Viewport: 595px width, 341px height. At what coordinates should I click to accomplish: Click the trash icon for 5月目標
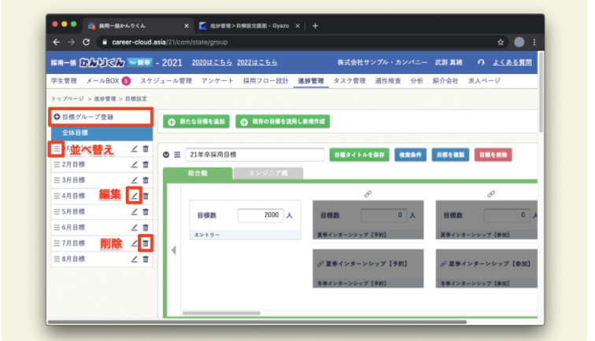click(x=146, y=212)
